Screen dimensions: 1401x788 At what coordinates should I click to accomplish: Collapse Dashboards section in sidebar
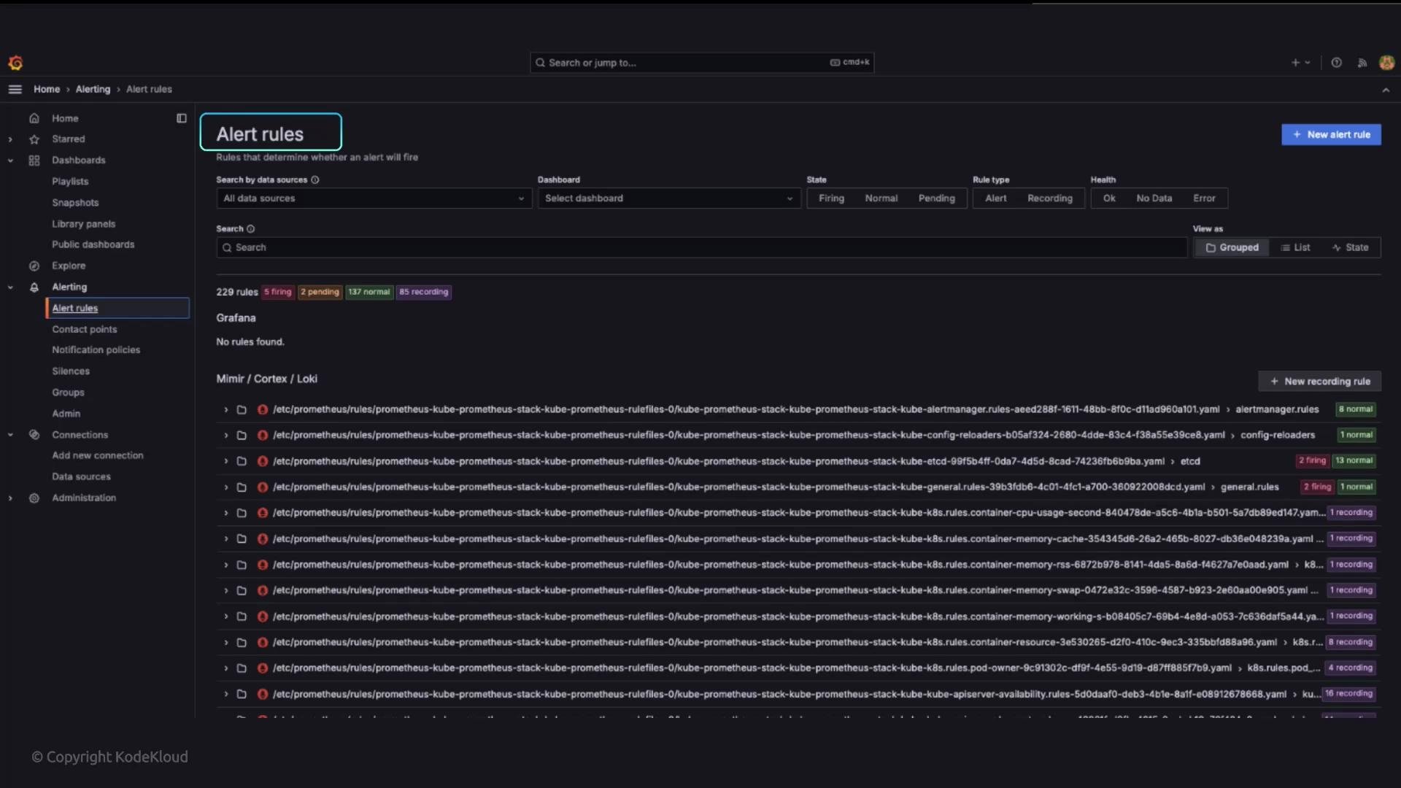[10, 161]
